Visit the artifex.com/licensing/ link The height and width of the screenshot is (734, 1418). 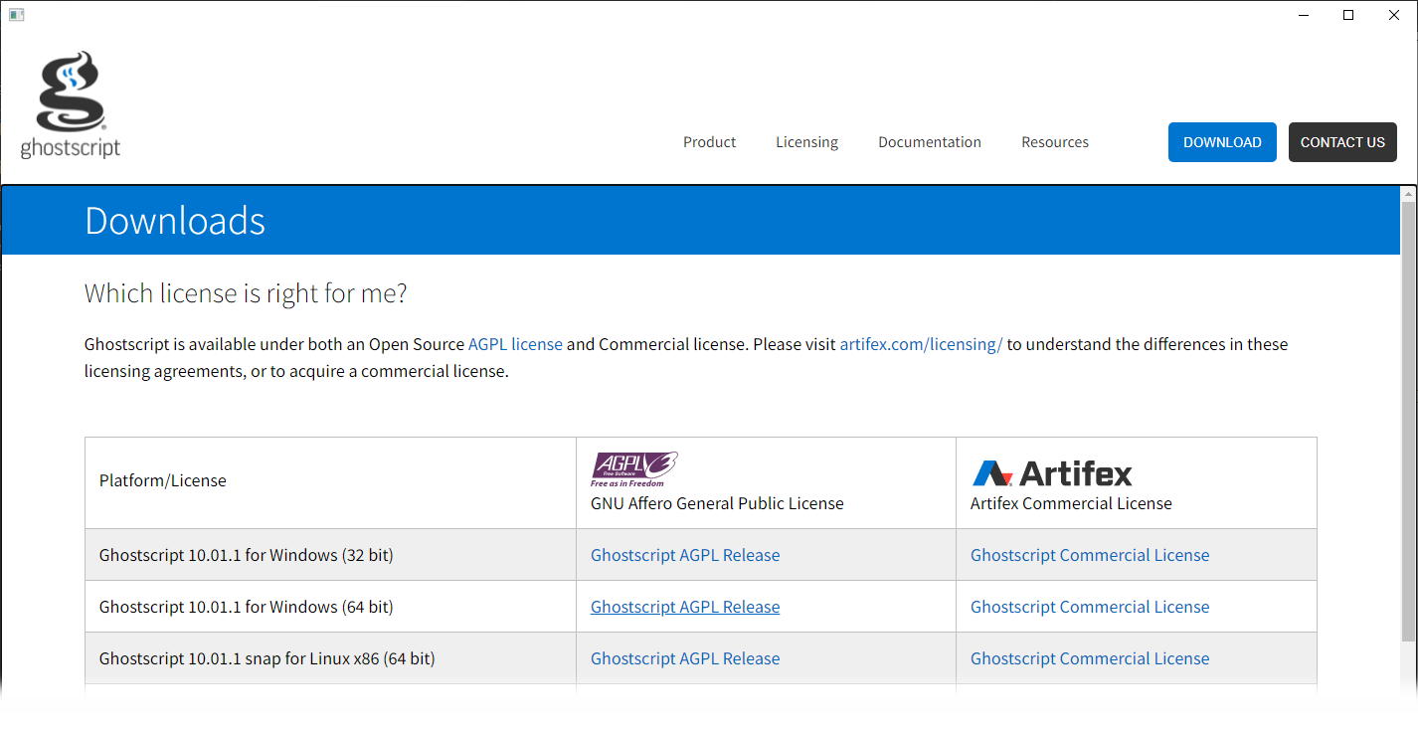click(920, 343)
